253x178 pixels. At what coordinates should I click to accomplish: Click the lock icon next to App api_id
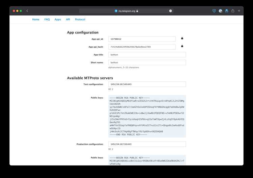coord(182,38)
